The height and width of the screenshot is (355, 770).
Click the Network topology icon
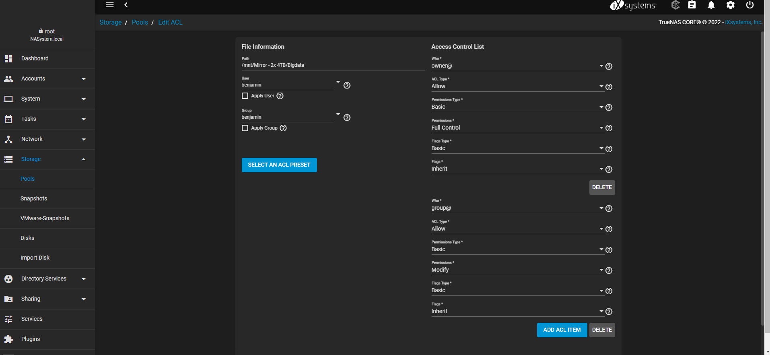pyautogui.click(x=8, y=139)
